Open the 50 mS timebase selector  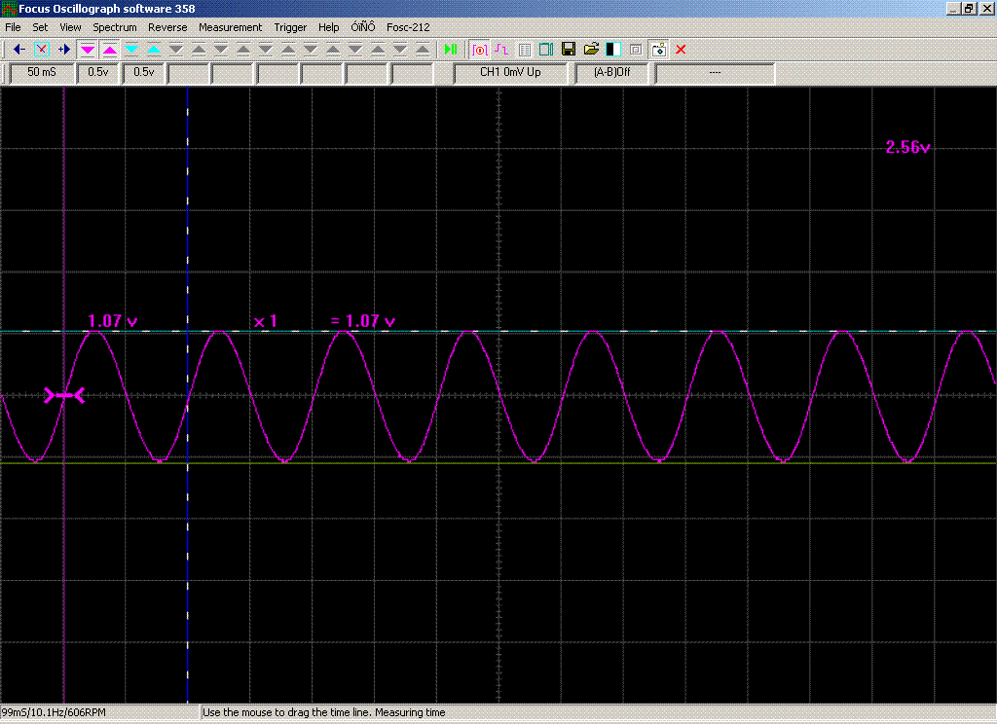[x=42, y=72]
